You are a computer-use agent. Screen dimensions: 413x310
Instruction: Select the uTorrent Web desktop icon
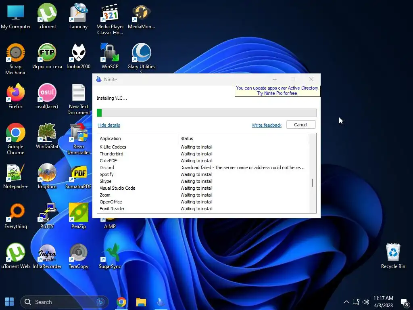[16, 256]
